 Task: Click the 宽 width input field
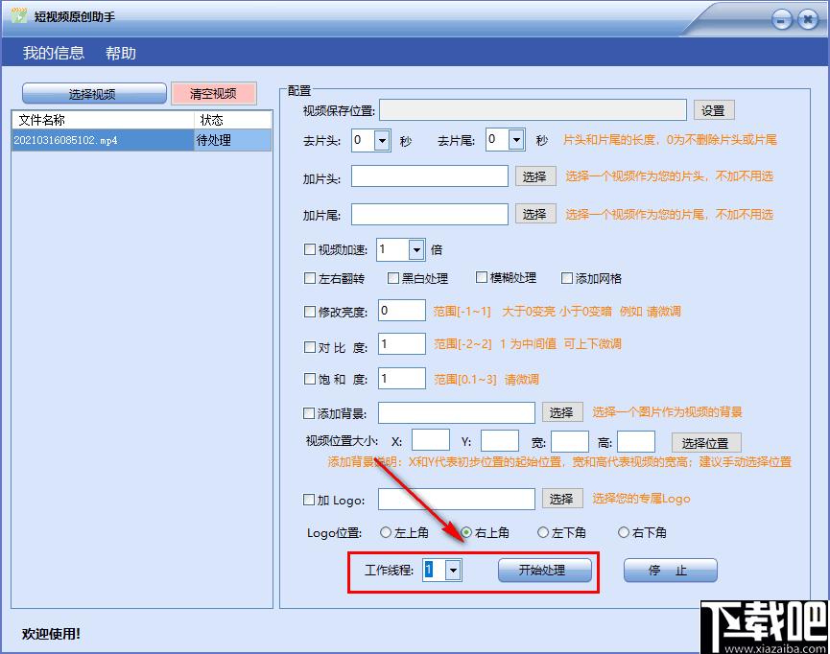click(570, 442)
